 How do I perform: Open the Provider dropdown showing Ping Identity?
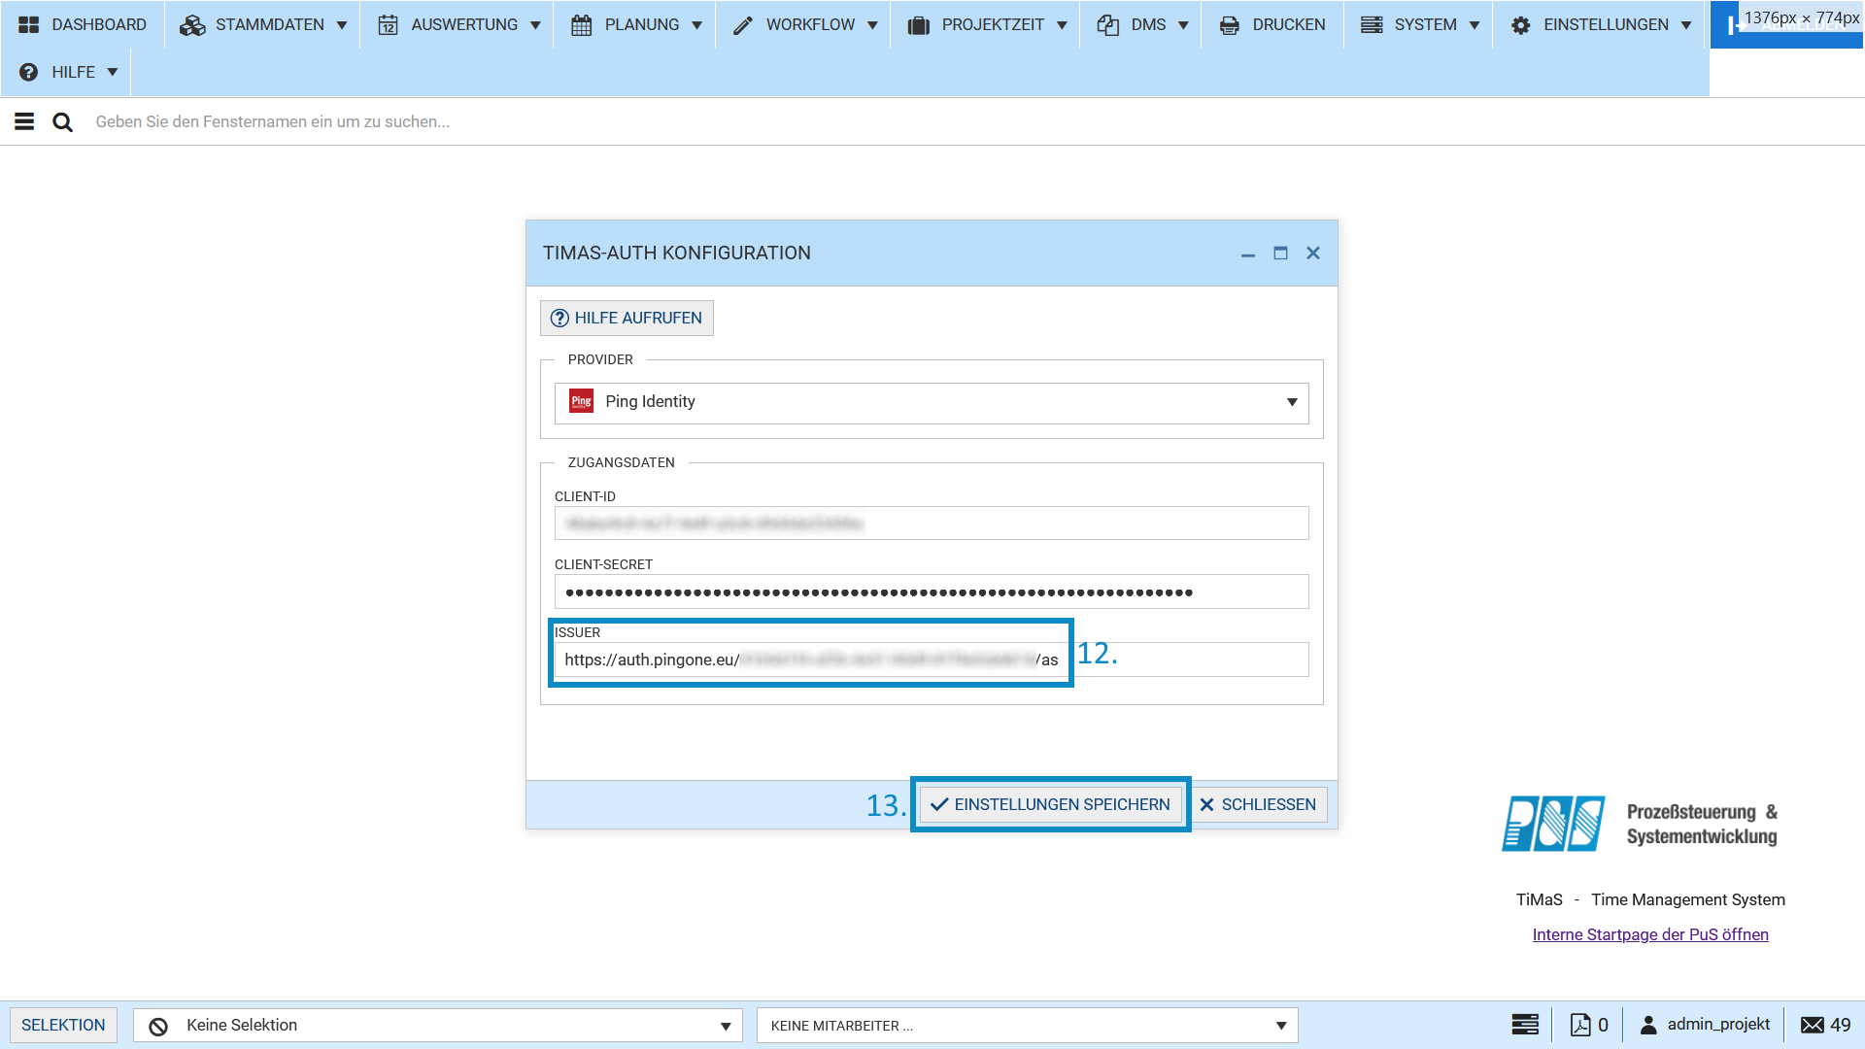click(932, 403)
